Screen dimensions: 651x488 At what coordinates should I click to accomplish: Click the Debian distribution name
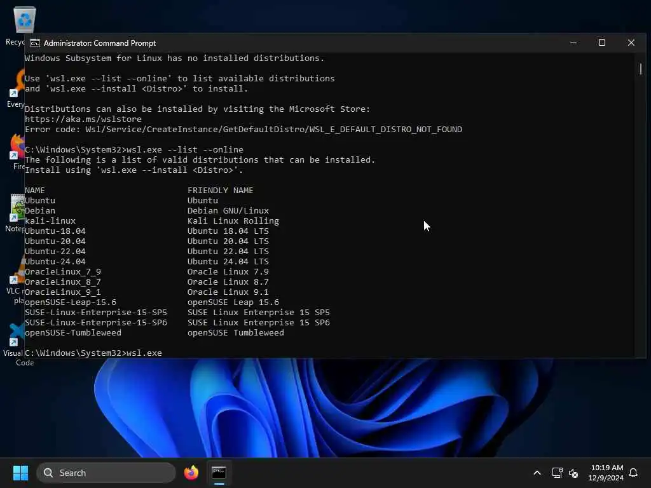coord(40,210)
